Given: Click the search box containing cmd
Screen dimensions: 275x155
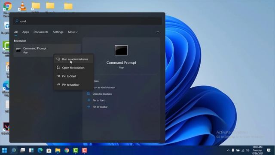Looking at the screenshot, I should 87,21.
